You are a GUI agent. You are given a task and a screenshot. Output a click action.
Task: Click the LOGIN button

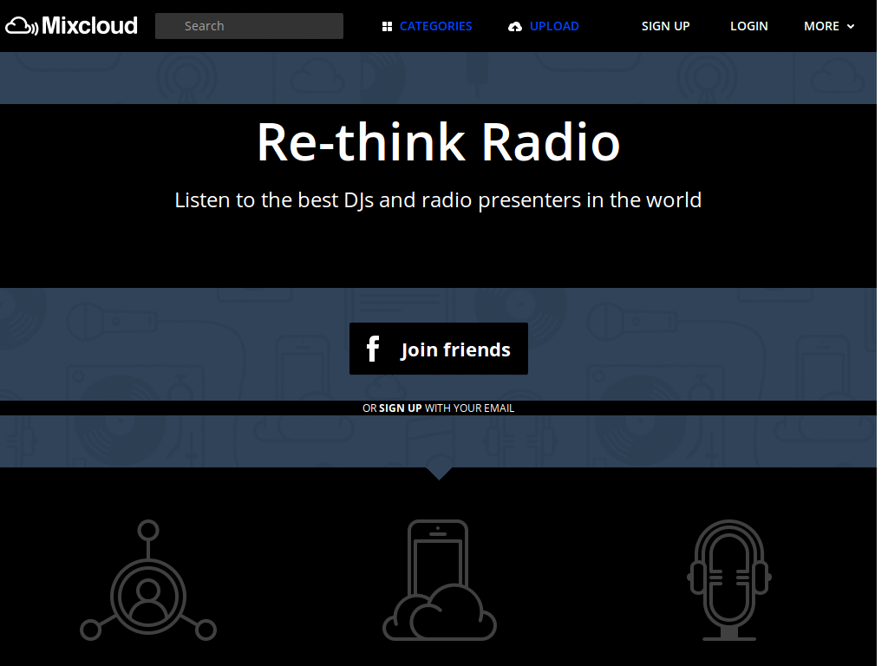click(748, 26)
